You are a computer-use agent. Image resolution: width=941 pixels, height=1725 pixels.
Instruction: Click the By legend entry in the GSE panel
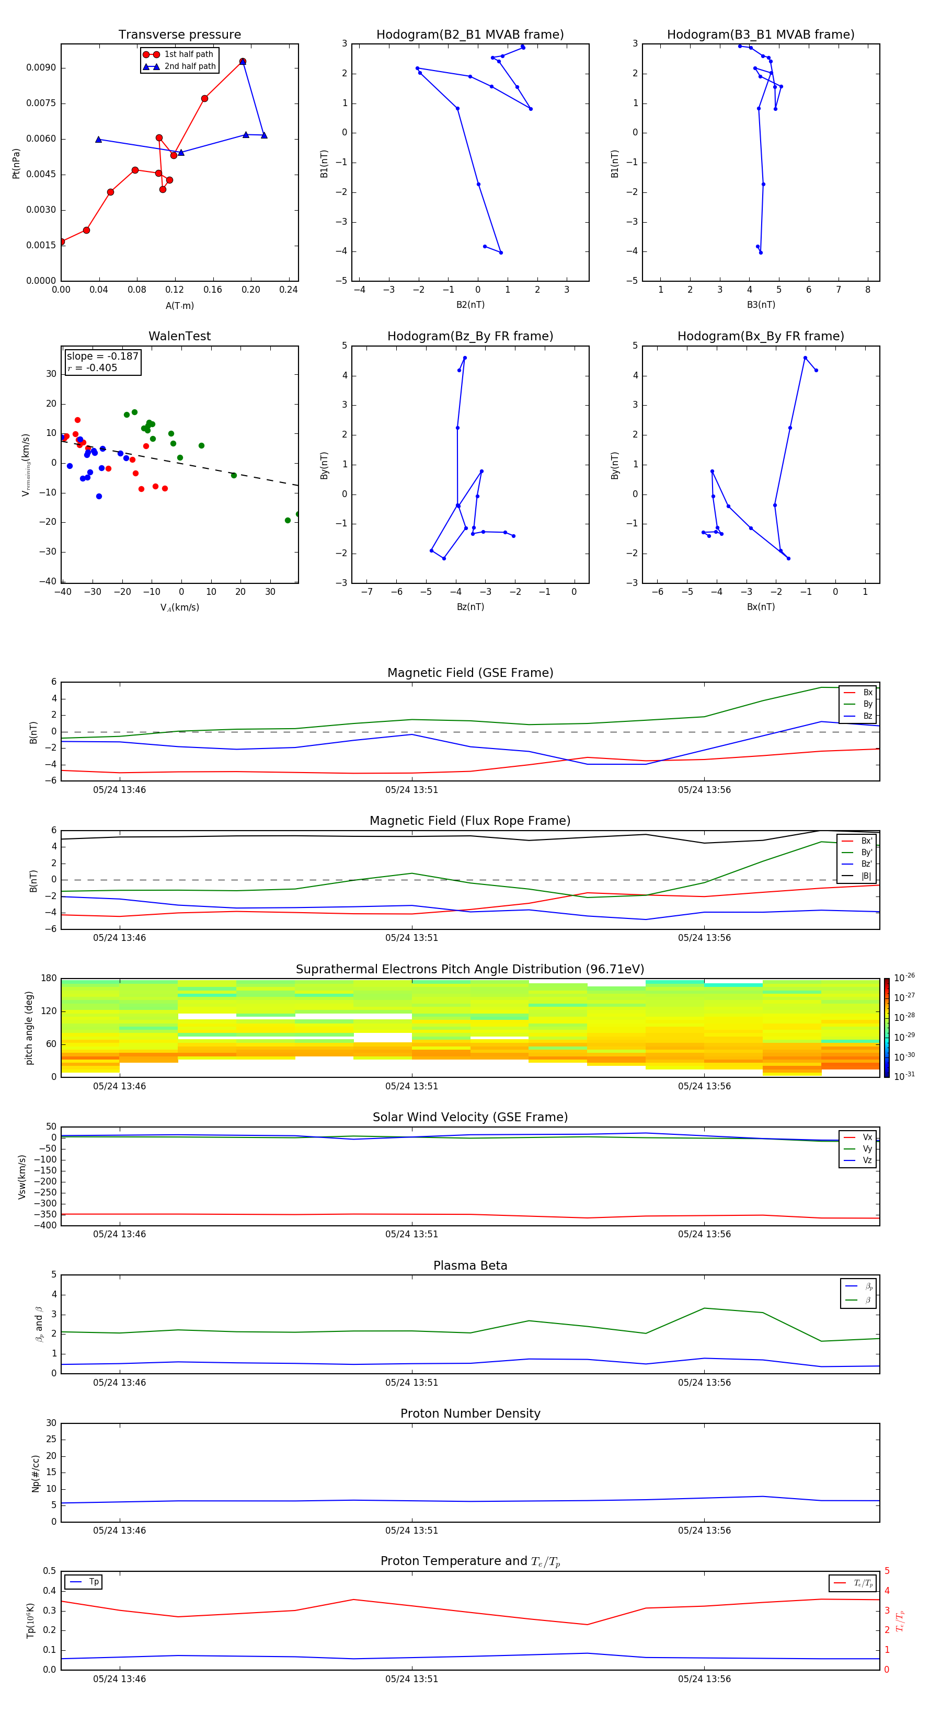point(858,704)
